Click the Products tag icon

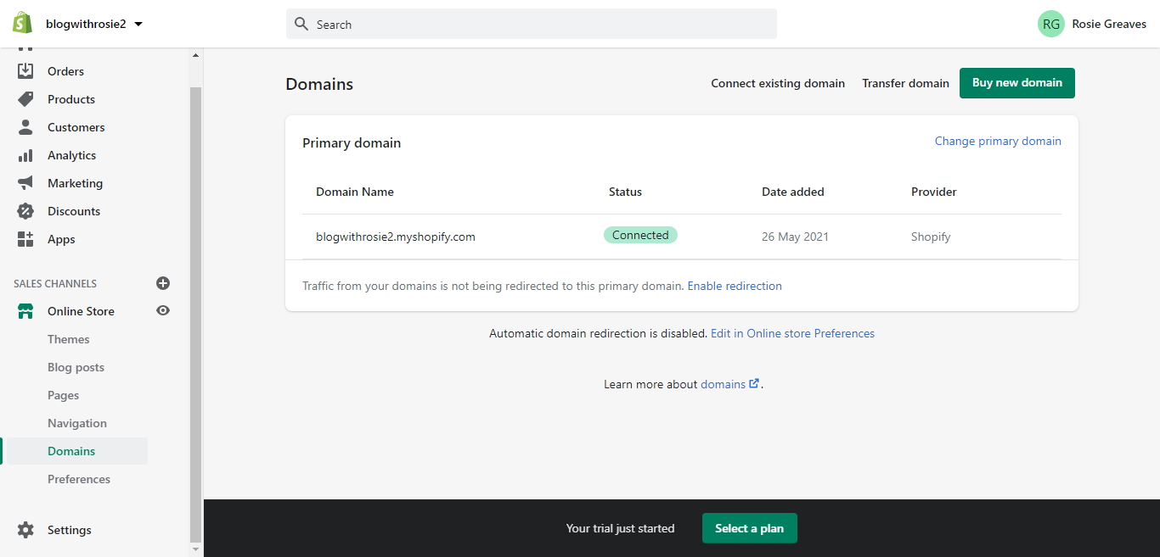pyautogui.click(x=25, y=99)
